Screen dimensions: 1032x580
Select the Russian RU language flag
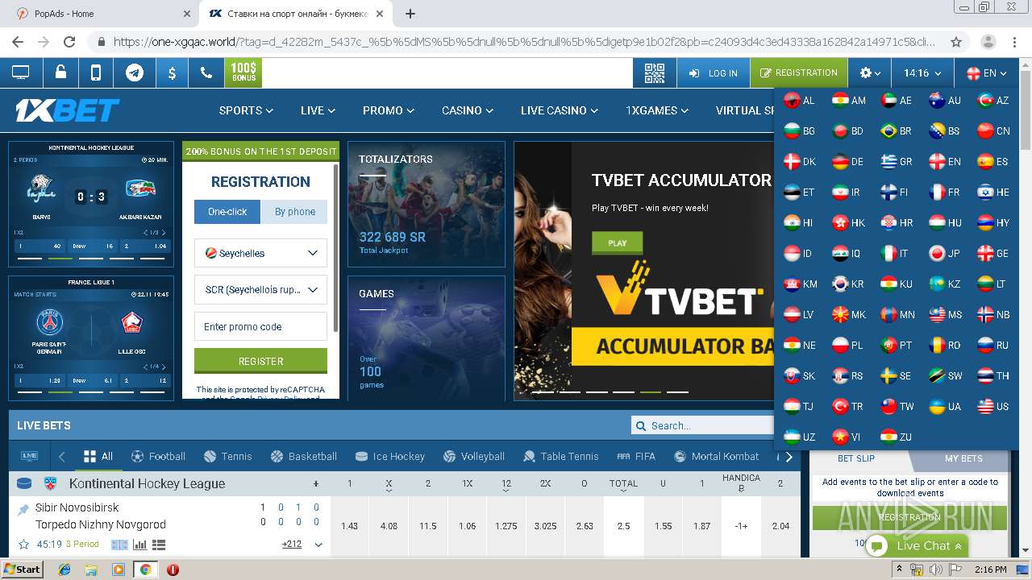pos(992,345)
